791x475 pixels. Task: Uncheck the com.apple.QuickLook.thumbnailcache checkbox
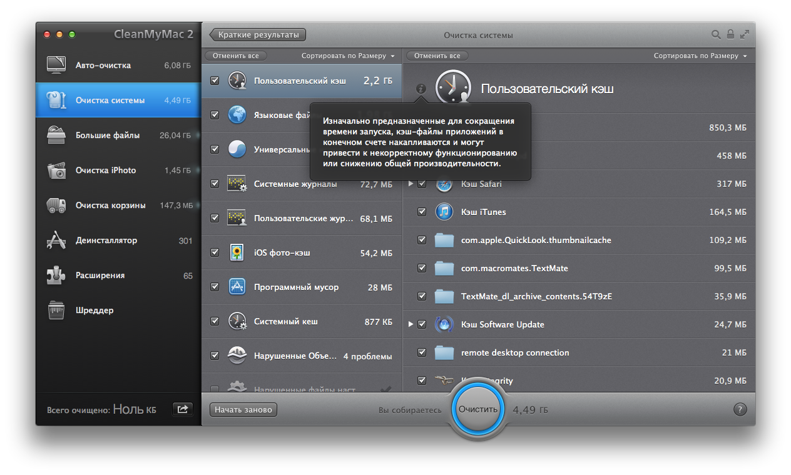pyautogui.click(x=422, y=240)
